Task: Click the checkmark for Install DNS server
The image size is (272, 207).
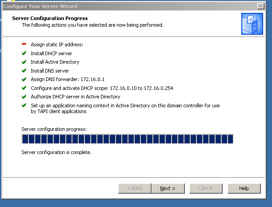Action: tap(24, 71)
